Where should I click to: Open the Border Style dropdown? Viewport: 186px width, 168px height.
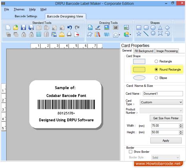pos(166,157)
